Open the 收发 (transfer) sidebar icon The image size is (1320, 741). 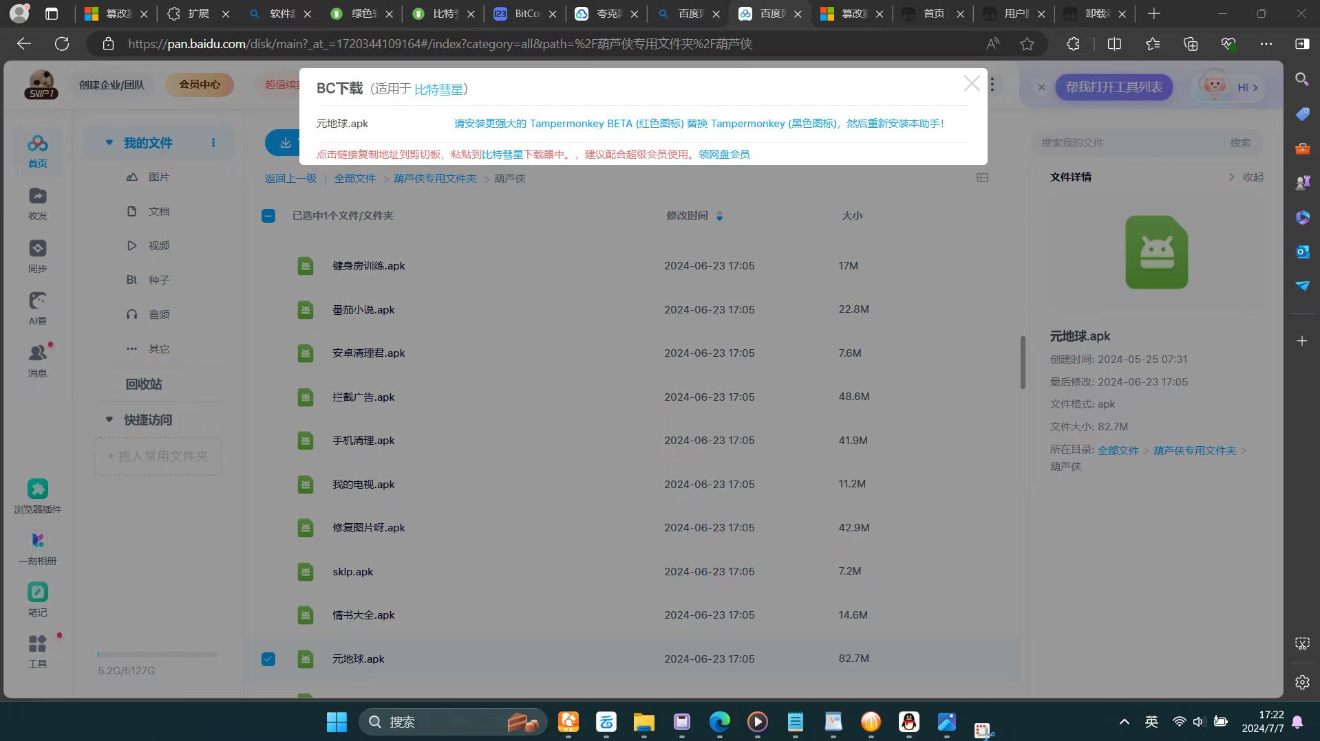tap(37, 203)
